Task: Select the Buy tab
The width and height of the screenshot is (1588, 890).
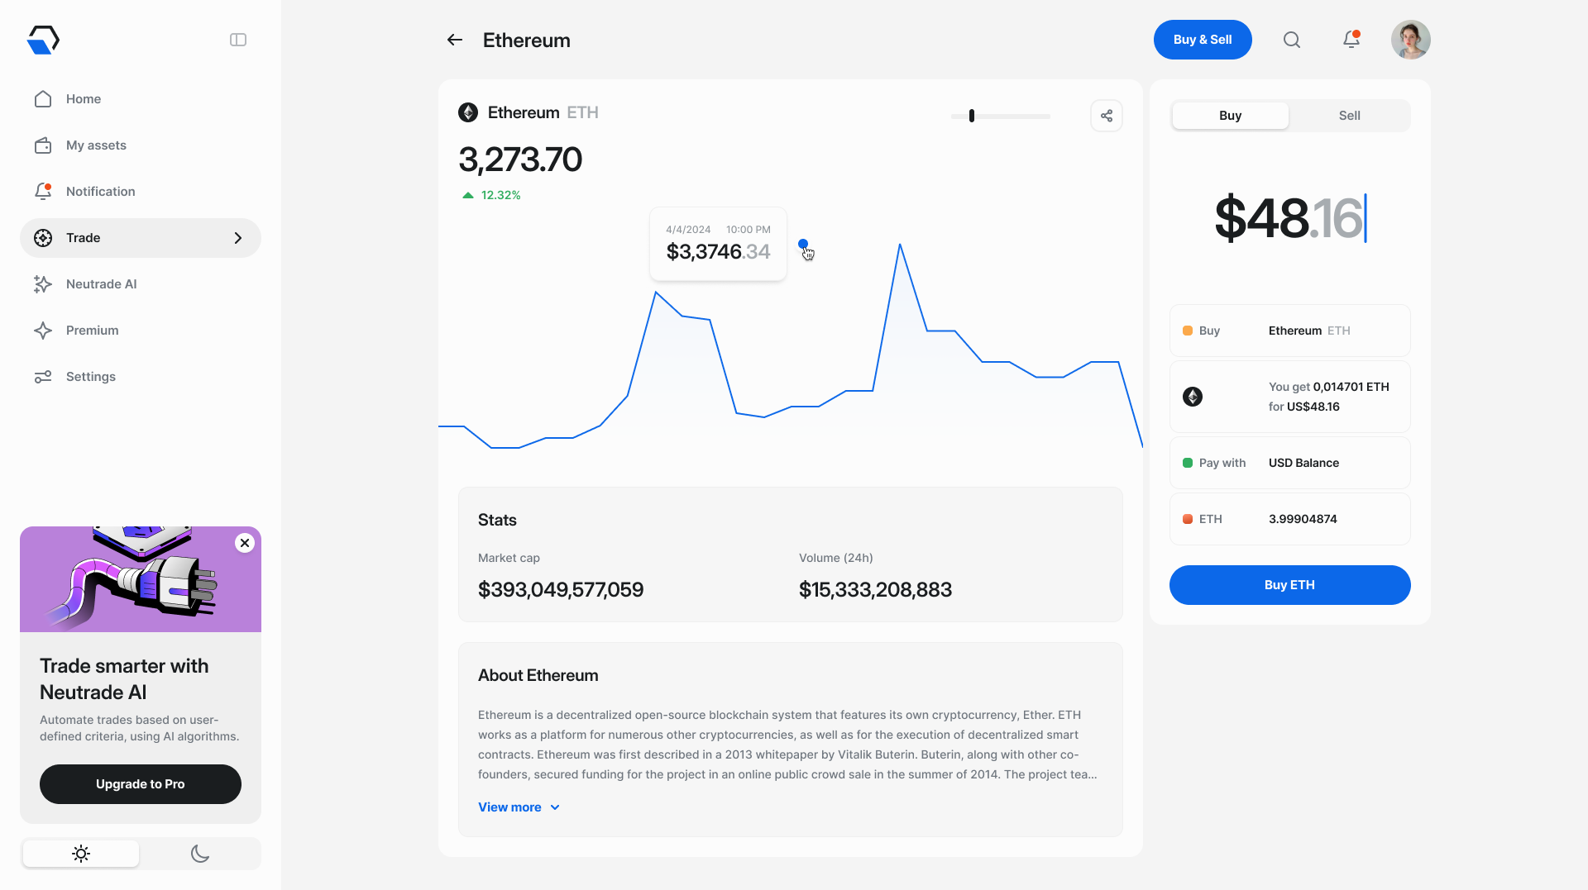Action: pos(1230,116)
